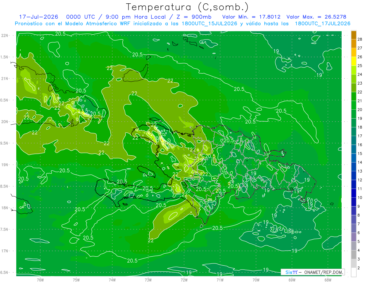Click the colorbar label 28

click(360, 39)
